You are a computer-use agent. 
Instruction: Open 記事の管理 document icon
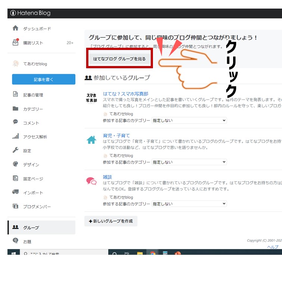pos(15,94)
